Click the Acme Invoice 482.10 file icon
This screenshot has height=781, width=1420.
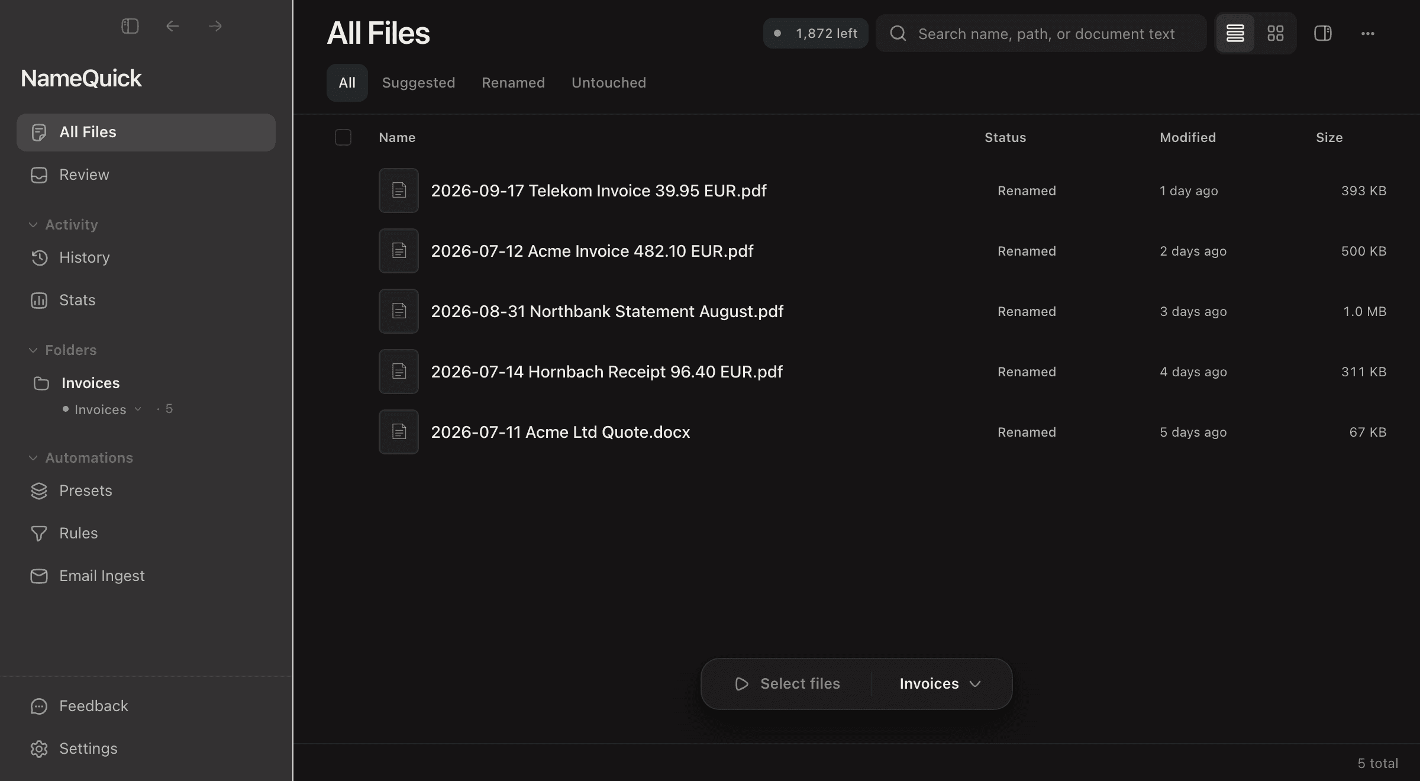pos(399,251)
